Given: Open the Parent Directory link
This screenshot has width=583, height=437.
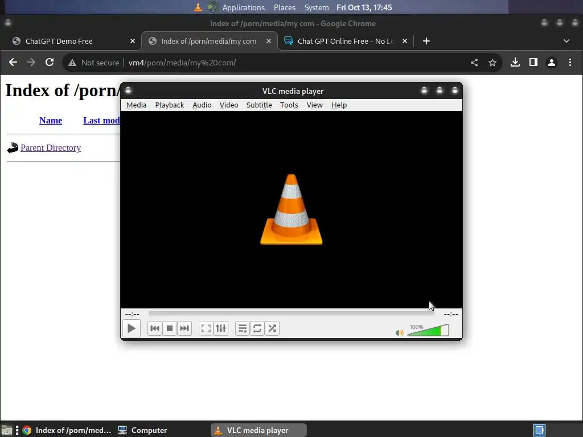Looking at the screenshot, I should (x=51, y=148).
